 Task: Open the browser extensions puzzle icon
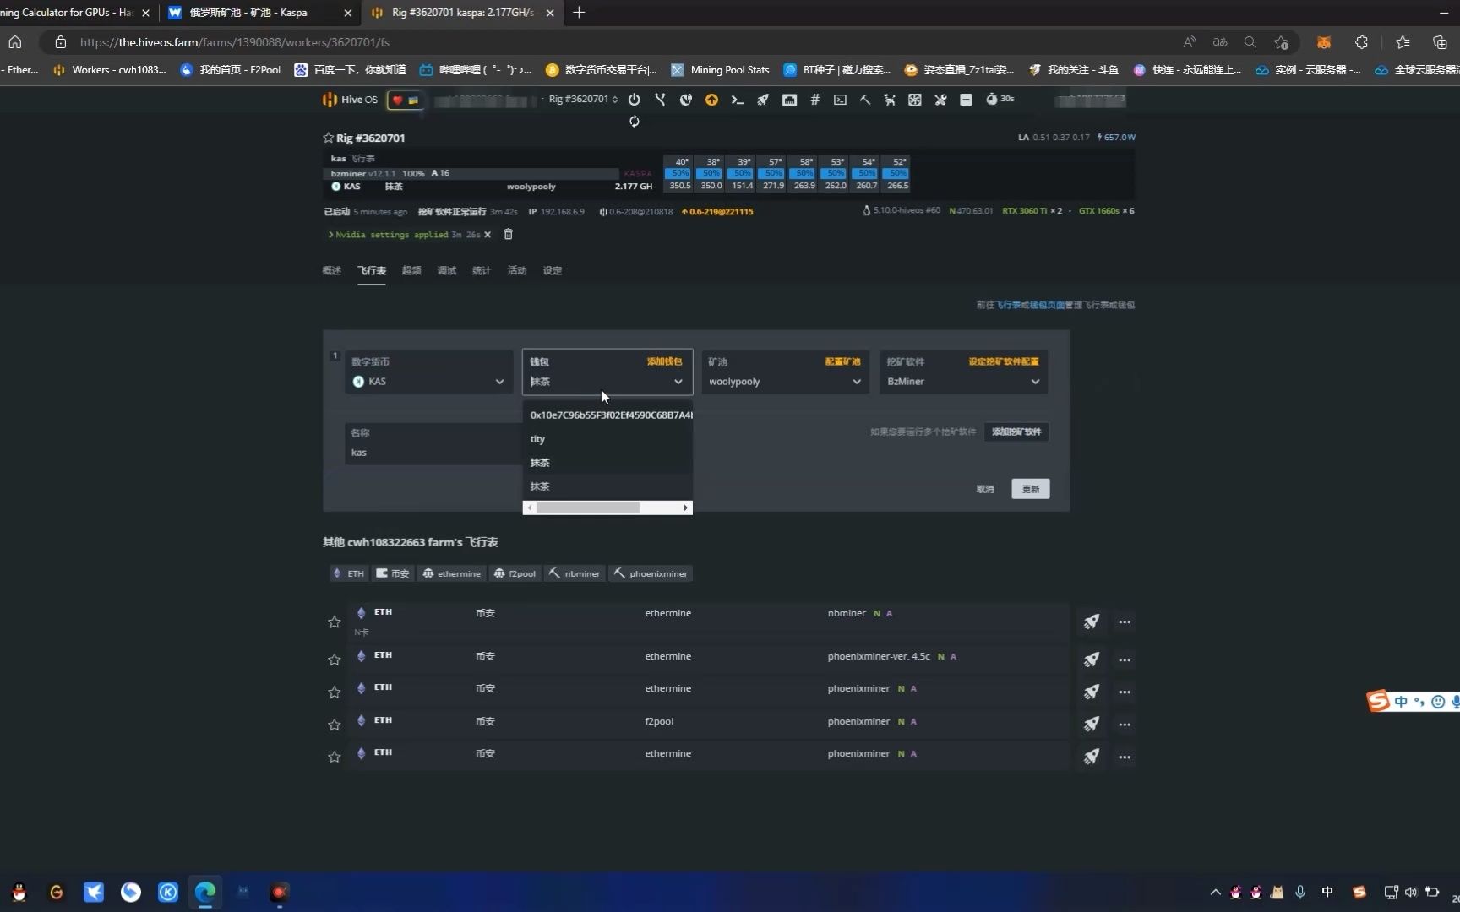coord(1361,41)
